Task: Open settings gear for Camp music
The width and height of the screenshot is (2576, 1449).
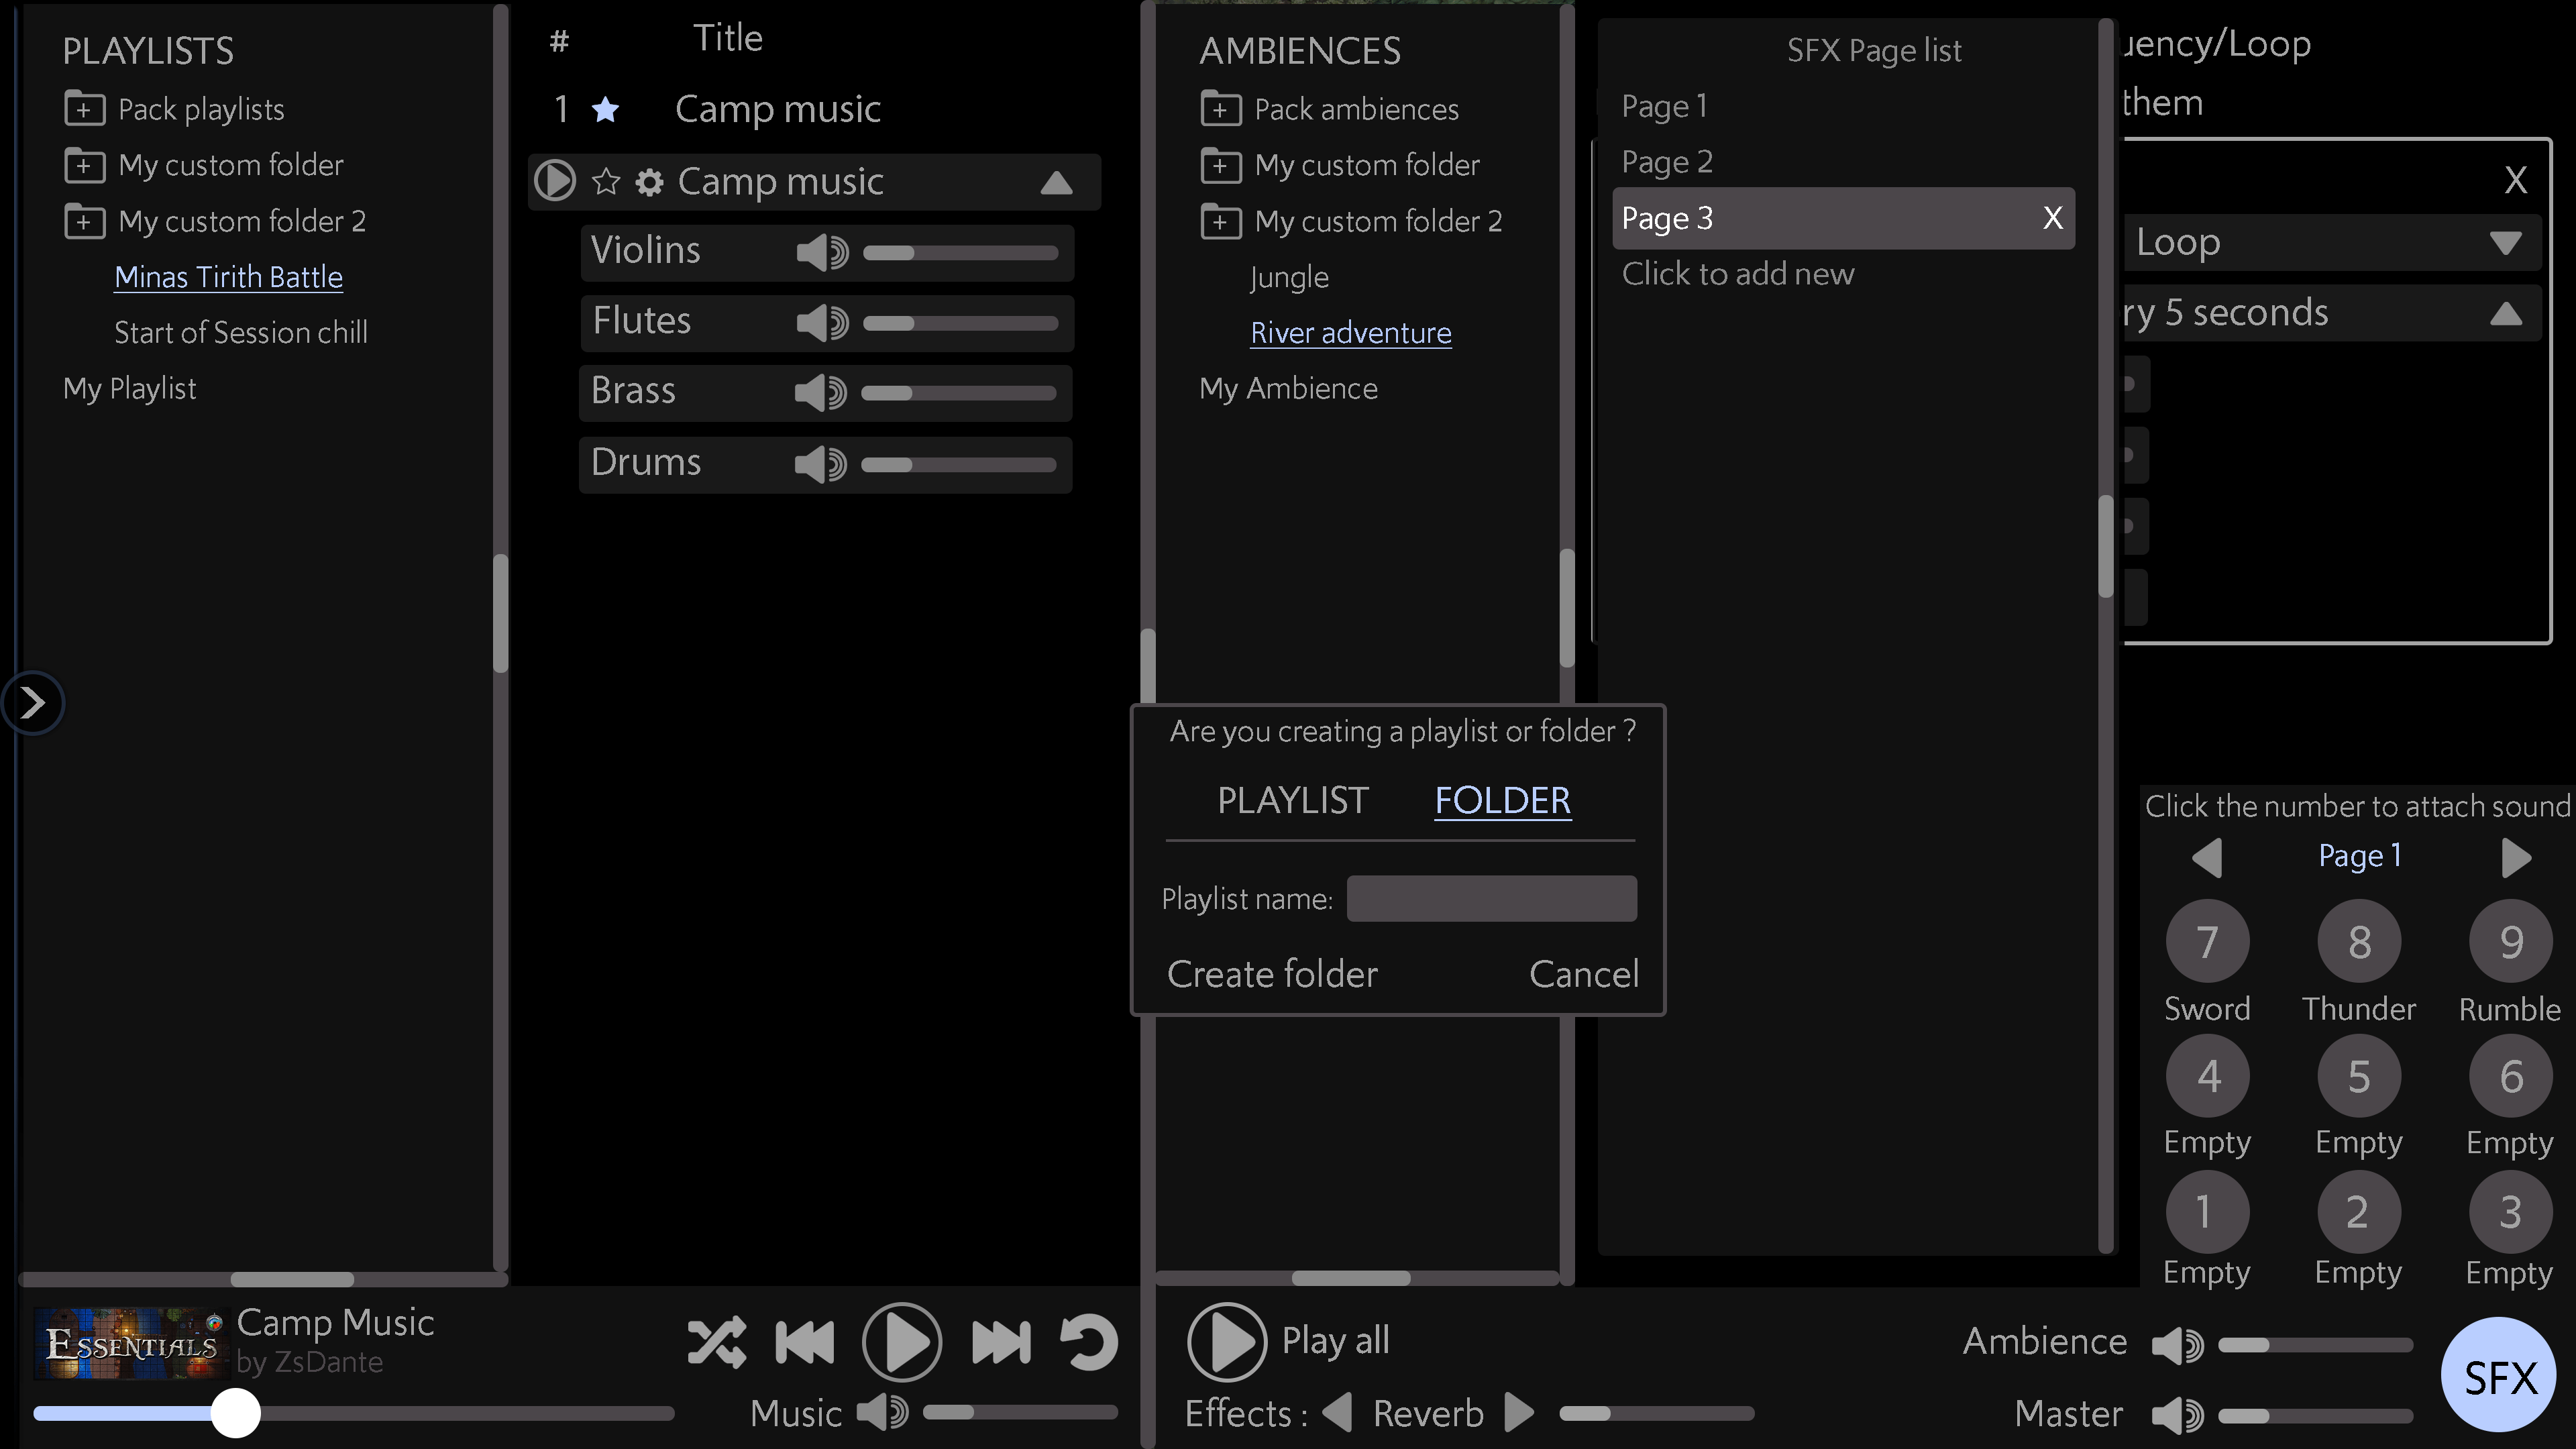Action: coord(650,182)
